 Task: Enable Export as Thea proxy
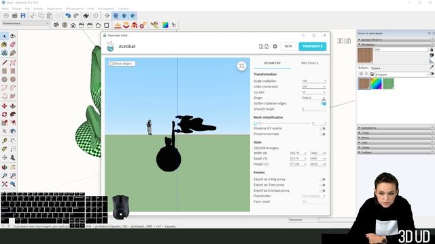click(x=322, y=185)
